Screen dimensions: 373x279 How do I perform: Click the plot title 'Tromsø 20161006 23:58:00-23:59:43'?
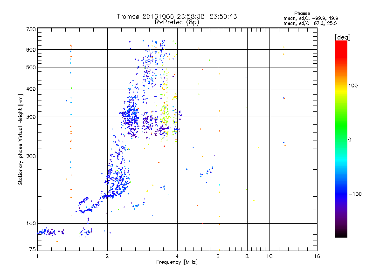click(177, 16)
